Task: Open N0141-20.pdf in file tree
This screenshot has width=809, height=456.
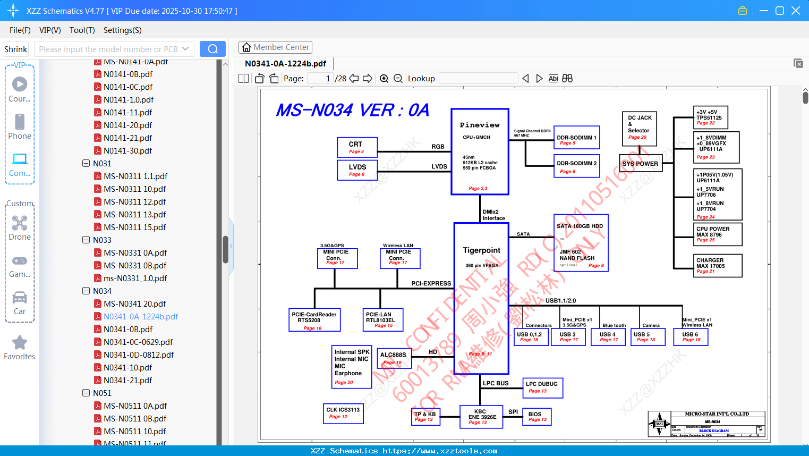Action: 128,125
